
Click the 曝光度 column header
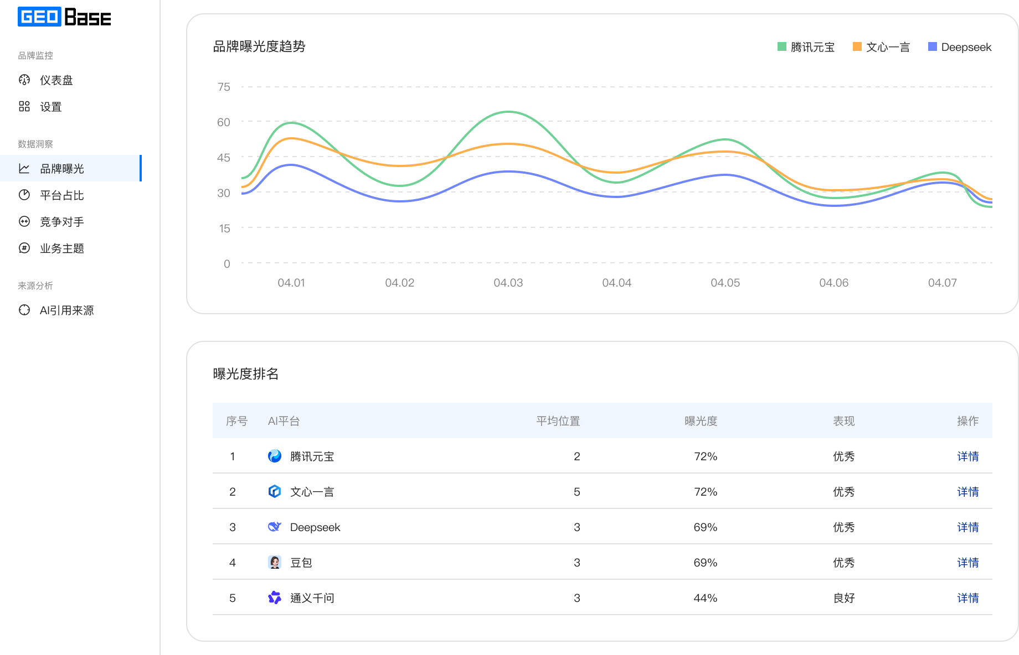(x=701, y=421)
